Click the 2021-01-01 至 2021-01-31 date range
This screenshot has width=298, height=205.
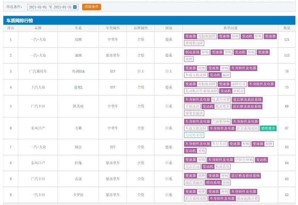(x=50, y=7)
